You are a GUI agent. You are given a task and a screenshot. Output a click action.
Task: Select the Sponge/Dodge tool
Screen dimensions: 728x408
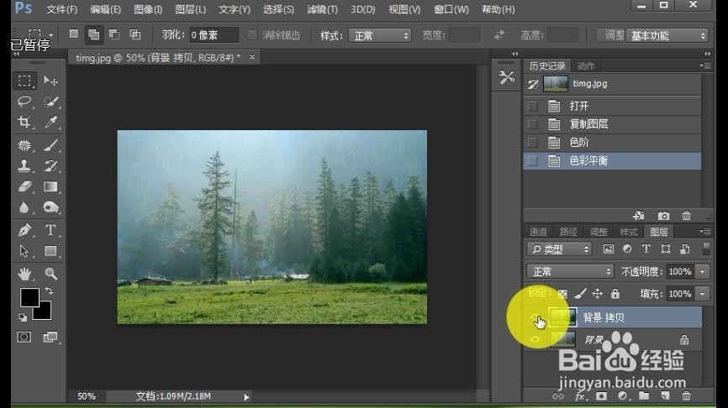tap(50, 207)
